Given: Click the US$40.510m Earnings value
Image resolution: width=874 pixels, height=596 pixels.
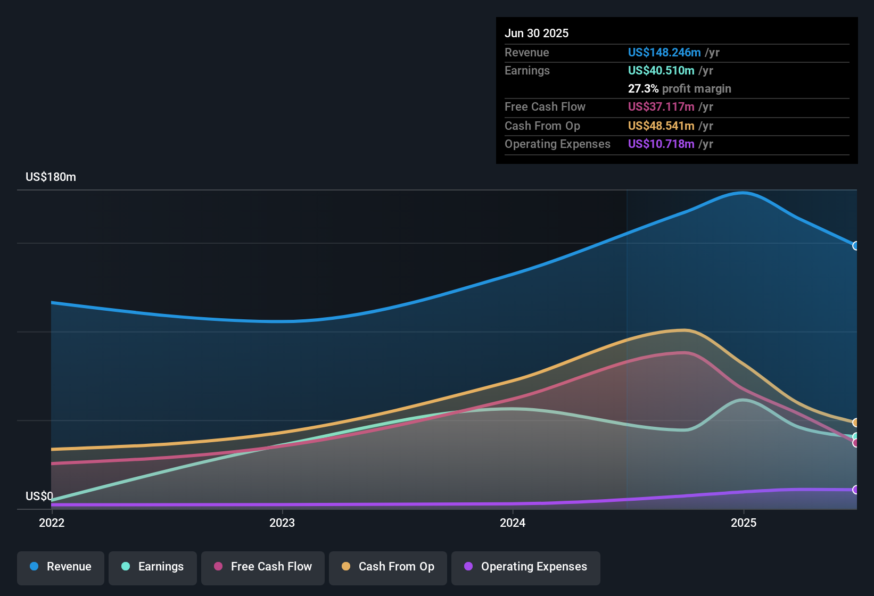Looking at the screenshot, I should point(661,70).
